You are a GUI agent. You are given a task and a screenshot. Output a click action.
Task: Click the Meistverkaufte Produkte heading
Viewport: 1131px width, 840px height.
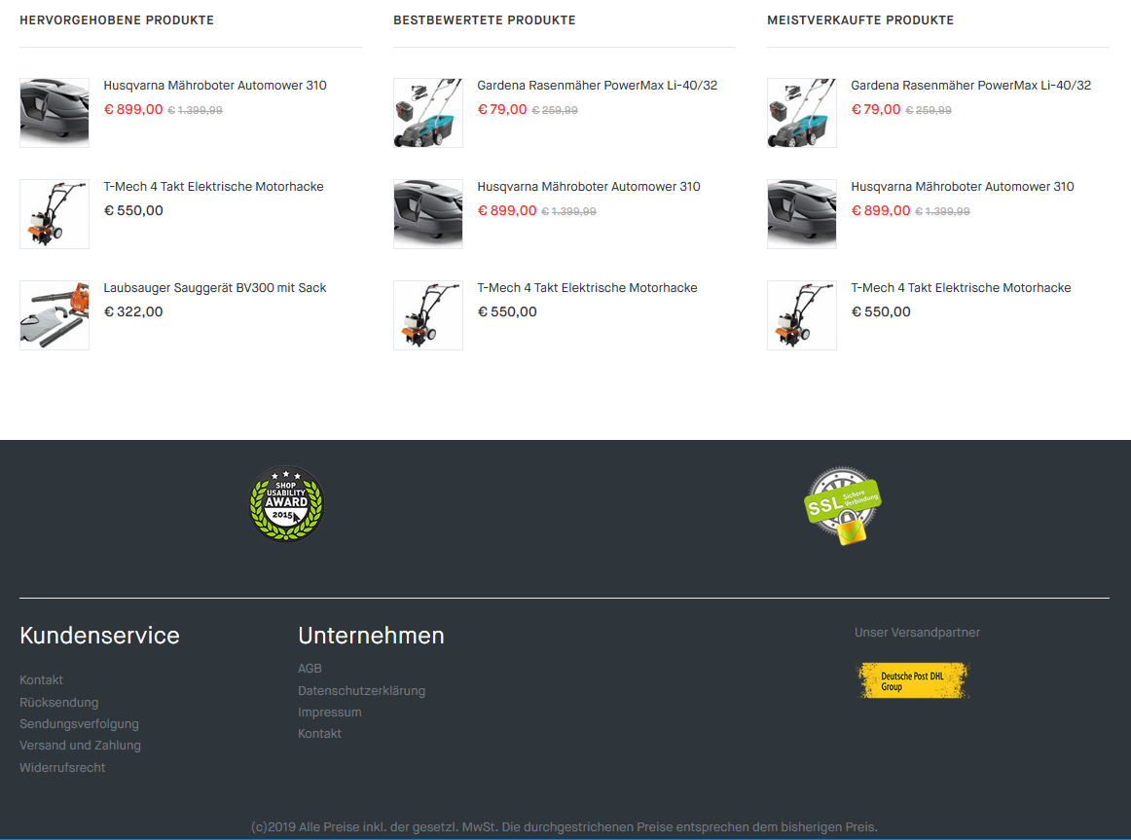click(x=860, y=20)
